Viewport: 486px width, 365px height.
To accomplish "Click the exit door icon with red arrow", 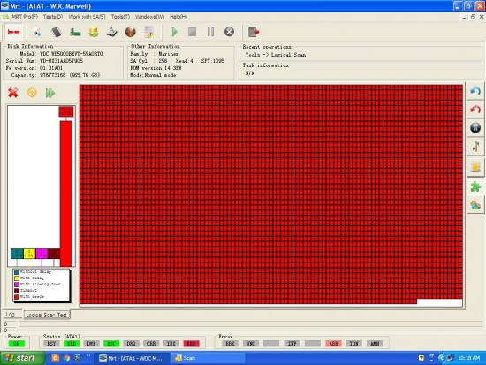I will 254,32.
